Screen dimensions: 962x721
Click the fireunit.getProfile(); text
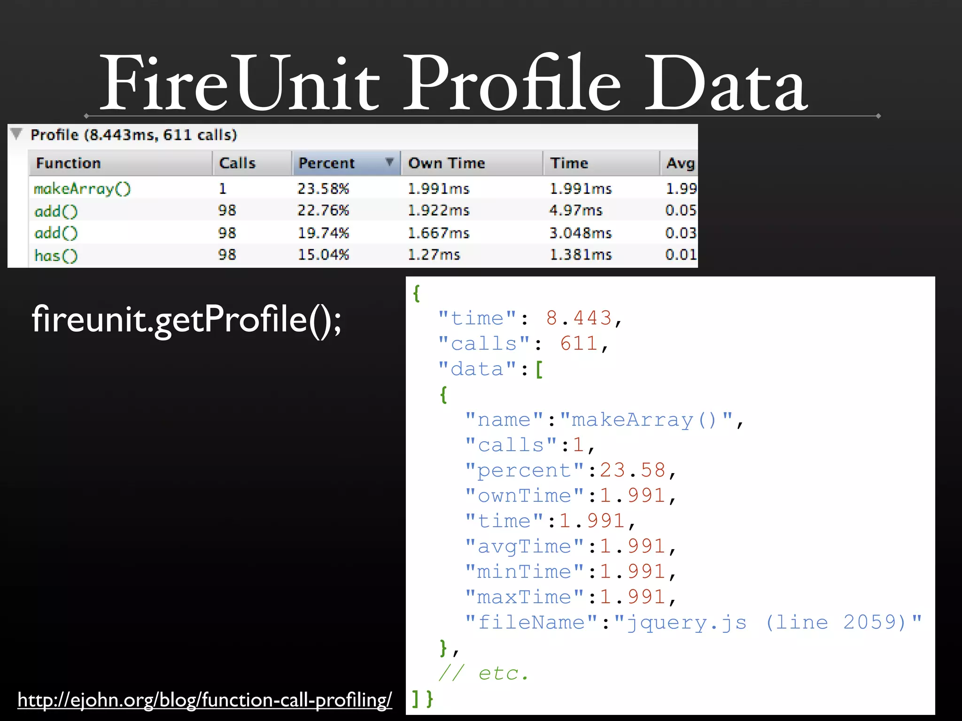click(186, 320)
